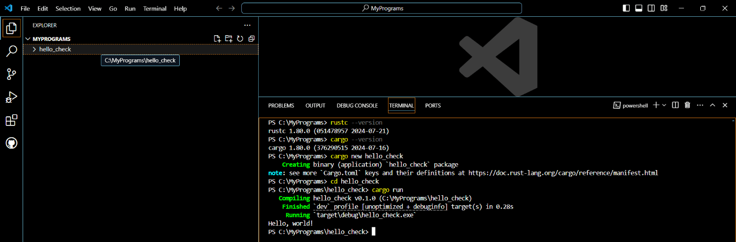Close the bottom panel with the X
The height and width of the screenshot is (242, 736).
click(725, 106)
